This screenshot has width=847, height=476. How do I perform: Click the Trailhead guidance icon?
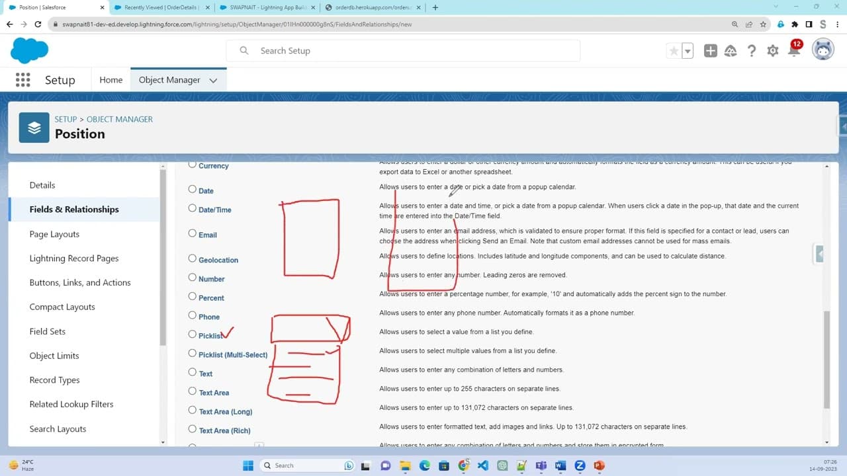pos(731,51)
